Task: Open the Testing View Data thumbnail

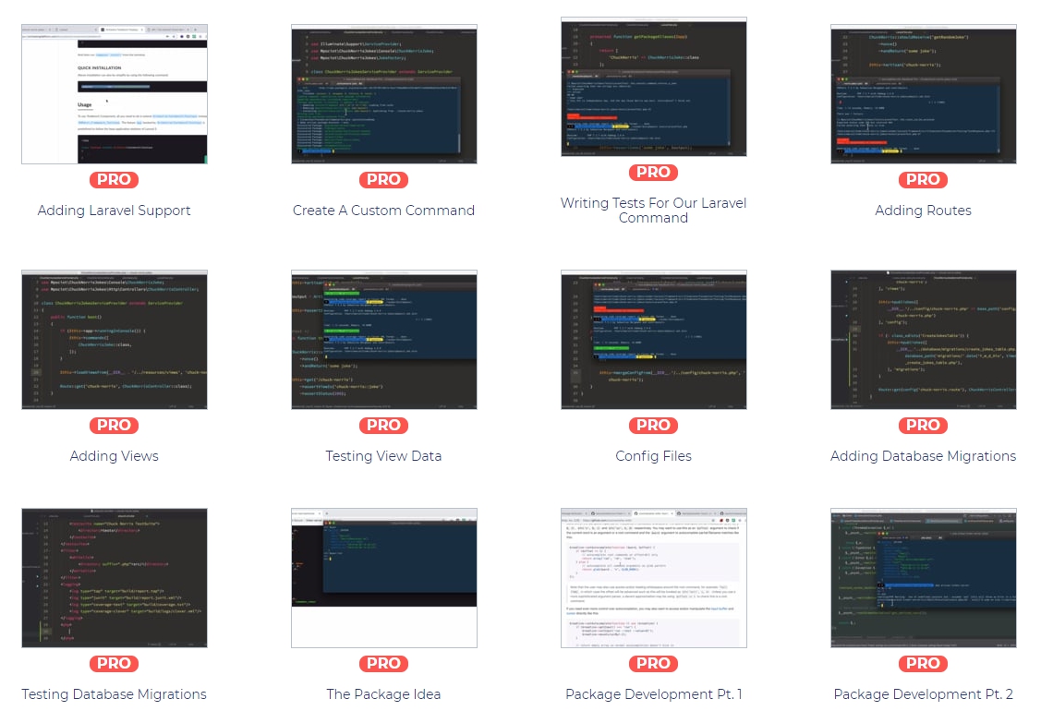Action: coord(383,340)
